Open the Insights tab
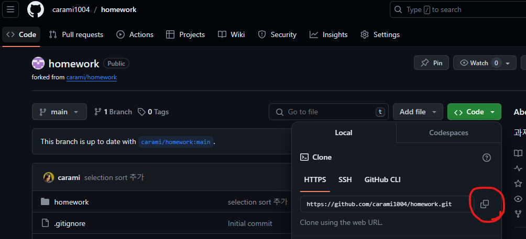The height and width of the screenshot is (239, 526). pos(328,35)
